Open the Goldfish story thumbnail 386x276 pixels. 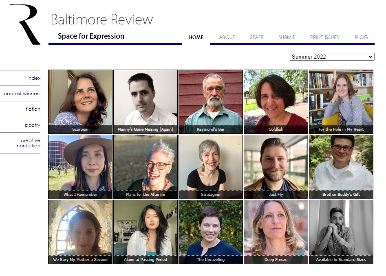pos(276,102)
